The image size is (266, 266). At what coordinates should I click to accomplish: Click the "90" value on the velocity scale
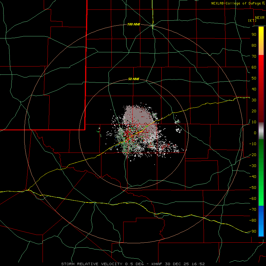[254, 35]
